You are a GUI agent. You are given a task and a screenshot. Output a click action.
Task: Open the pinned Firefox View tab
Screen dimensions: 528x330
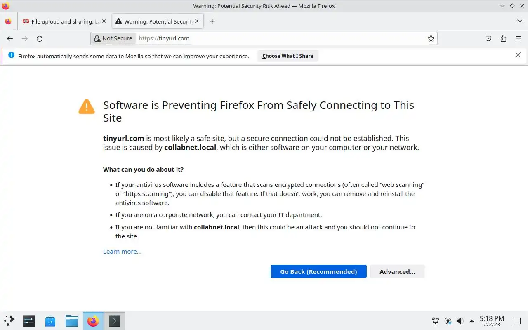click(x=8, y=21)
